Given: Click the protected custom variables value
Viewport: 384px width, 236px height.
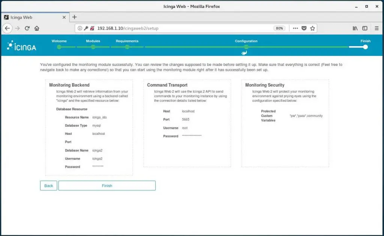Looking at the screenshot, I should (306, 116).
